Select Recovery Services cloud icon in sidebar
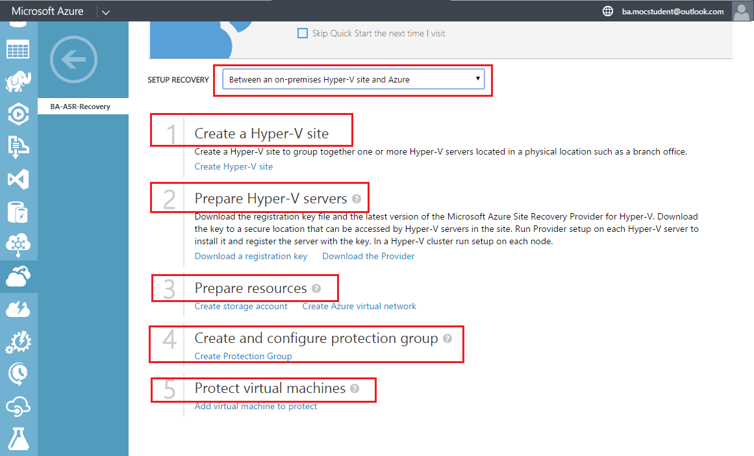Viewport: 754px width, 456px height. pyautogui.click(x=18, y=277)
